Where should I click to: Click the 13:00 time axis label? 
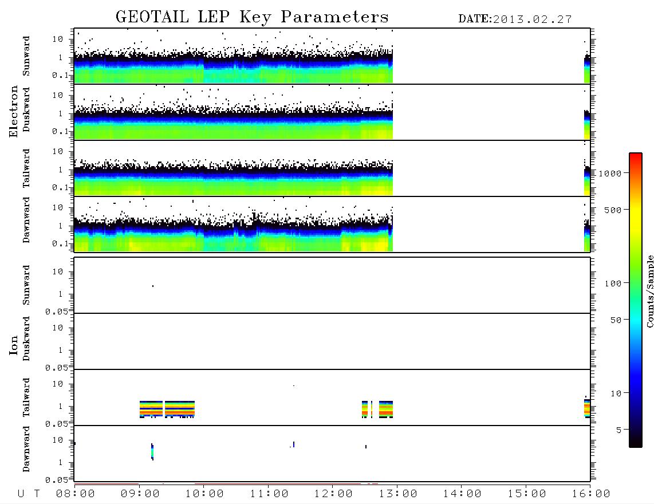click(397, 494)
